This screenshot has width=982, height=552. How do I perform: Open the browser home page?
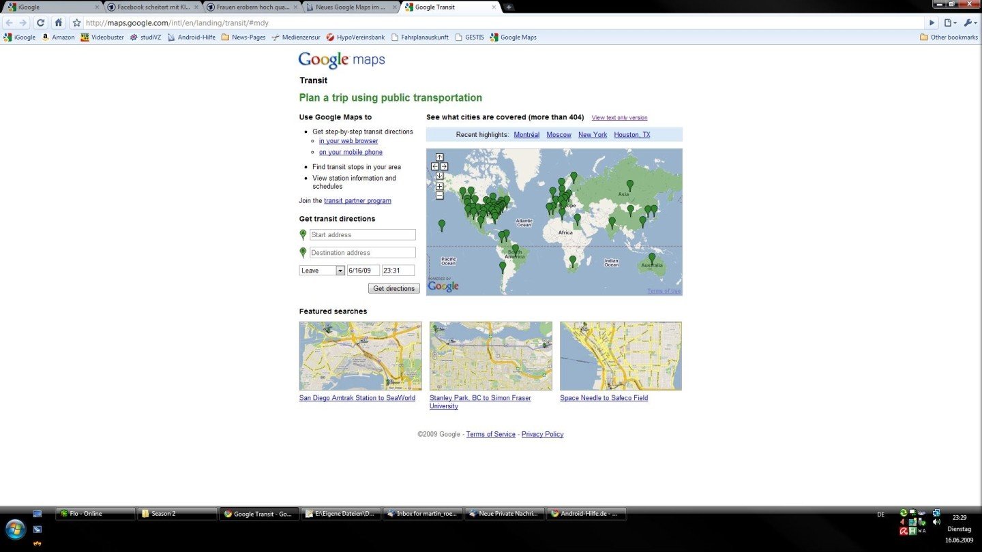59,22
